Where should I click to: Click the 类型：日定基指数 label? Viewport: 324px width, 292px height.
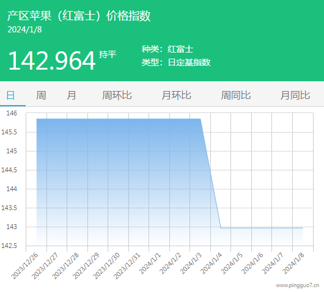click(176, 62)
